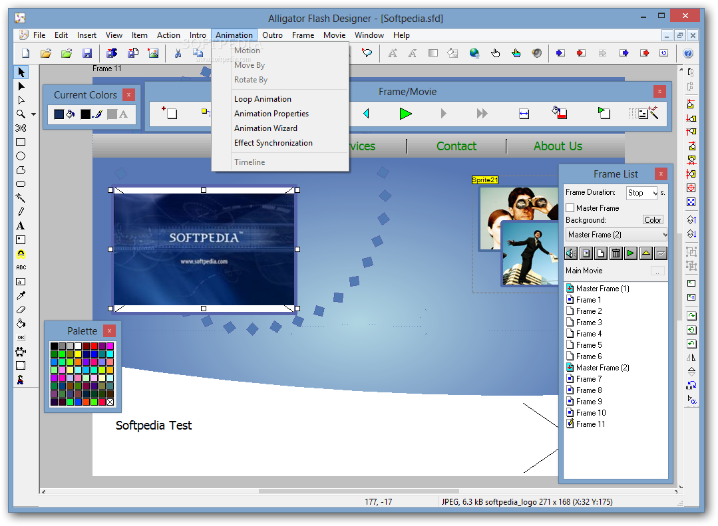Open the File menu
718x526 pixels.
coord(39,35)
